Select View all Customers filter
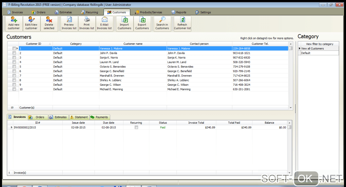 (x=319, y=48)
